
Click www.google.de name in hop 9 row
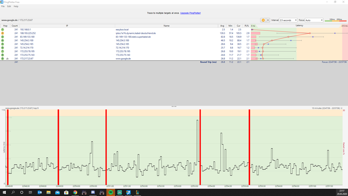tap(123, 59)
